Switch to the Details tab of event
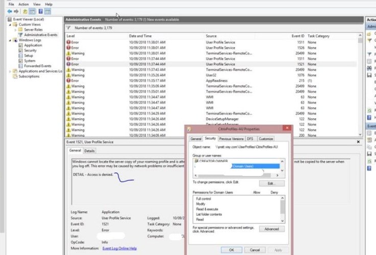The height and width of the screenshot is (255, 376). [89, 151]
